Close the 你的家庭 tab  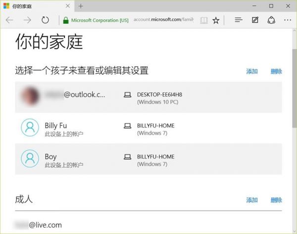point(68,6)
